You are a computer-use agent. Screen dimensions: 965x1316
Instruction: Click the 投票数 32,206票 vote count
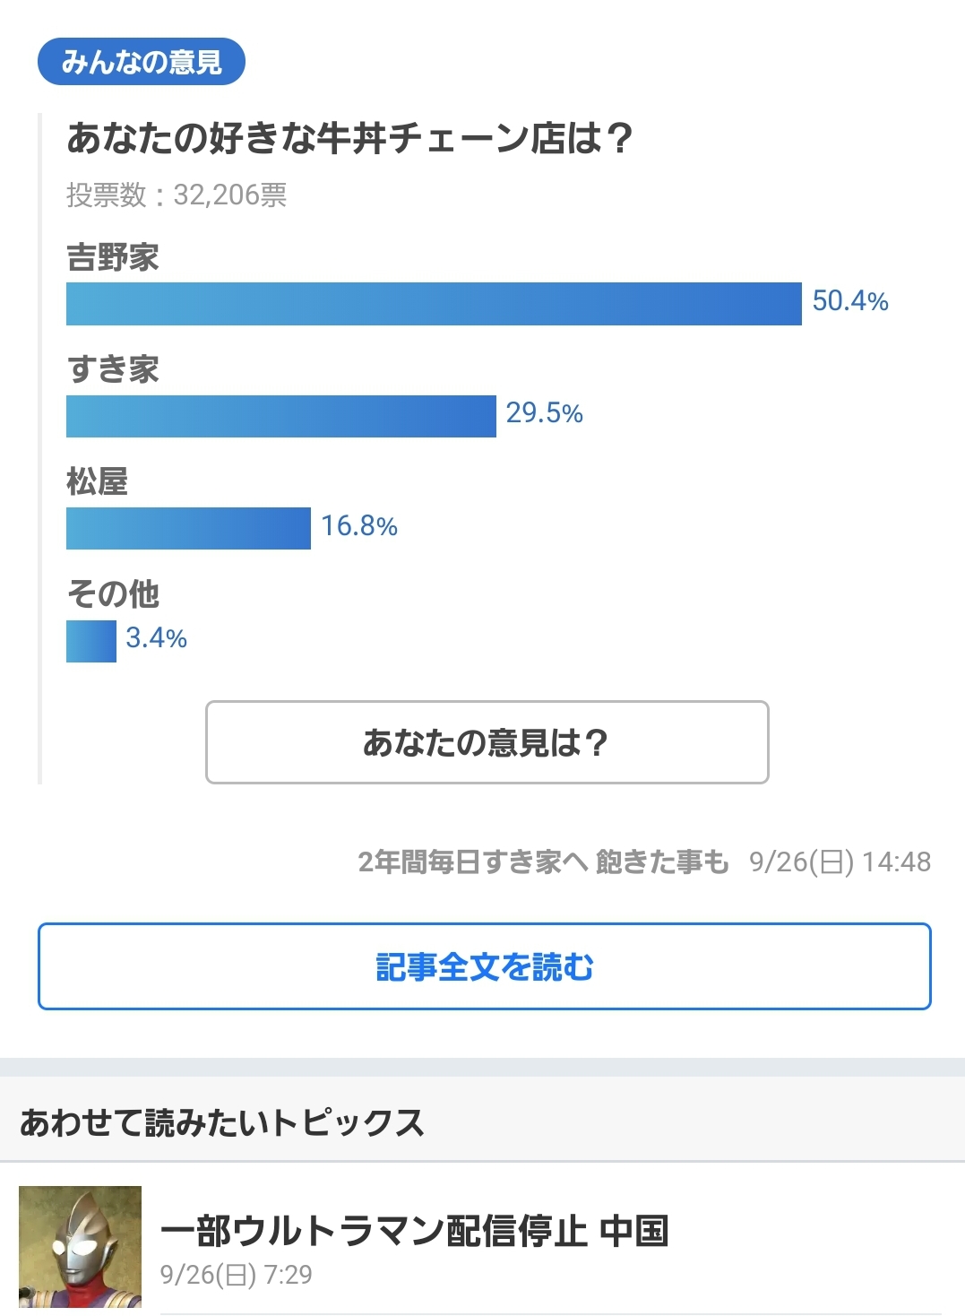click(x=177, y=195)
